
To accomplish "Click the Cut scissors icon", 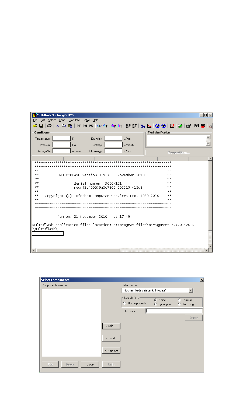I will point(57,126).
